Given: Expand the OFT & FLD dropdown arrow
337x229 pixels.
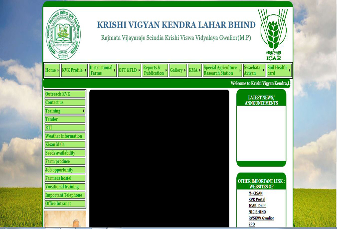Looking at the screenshot, I should click(x=139, y=70).
